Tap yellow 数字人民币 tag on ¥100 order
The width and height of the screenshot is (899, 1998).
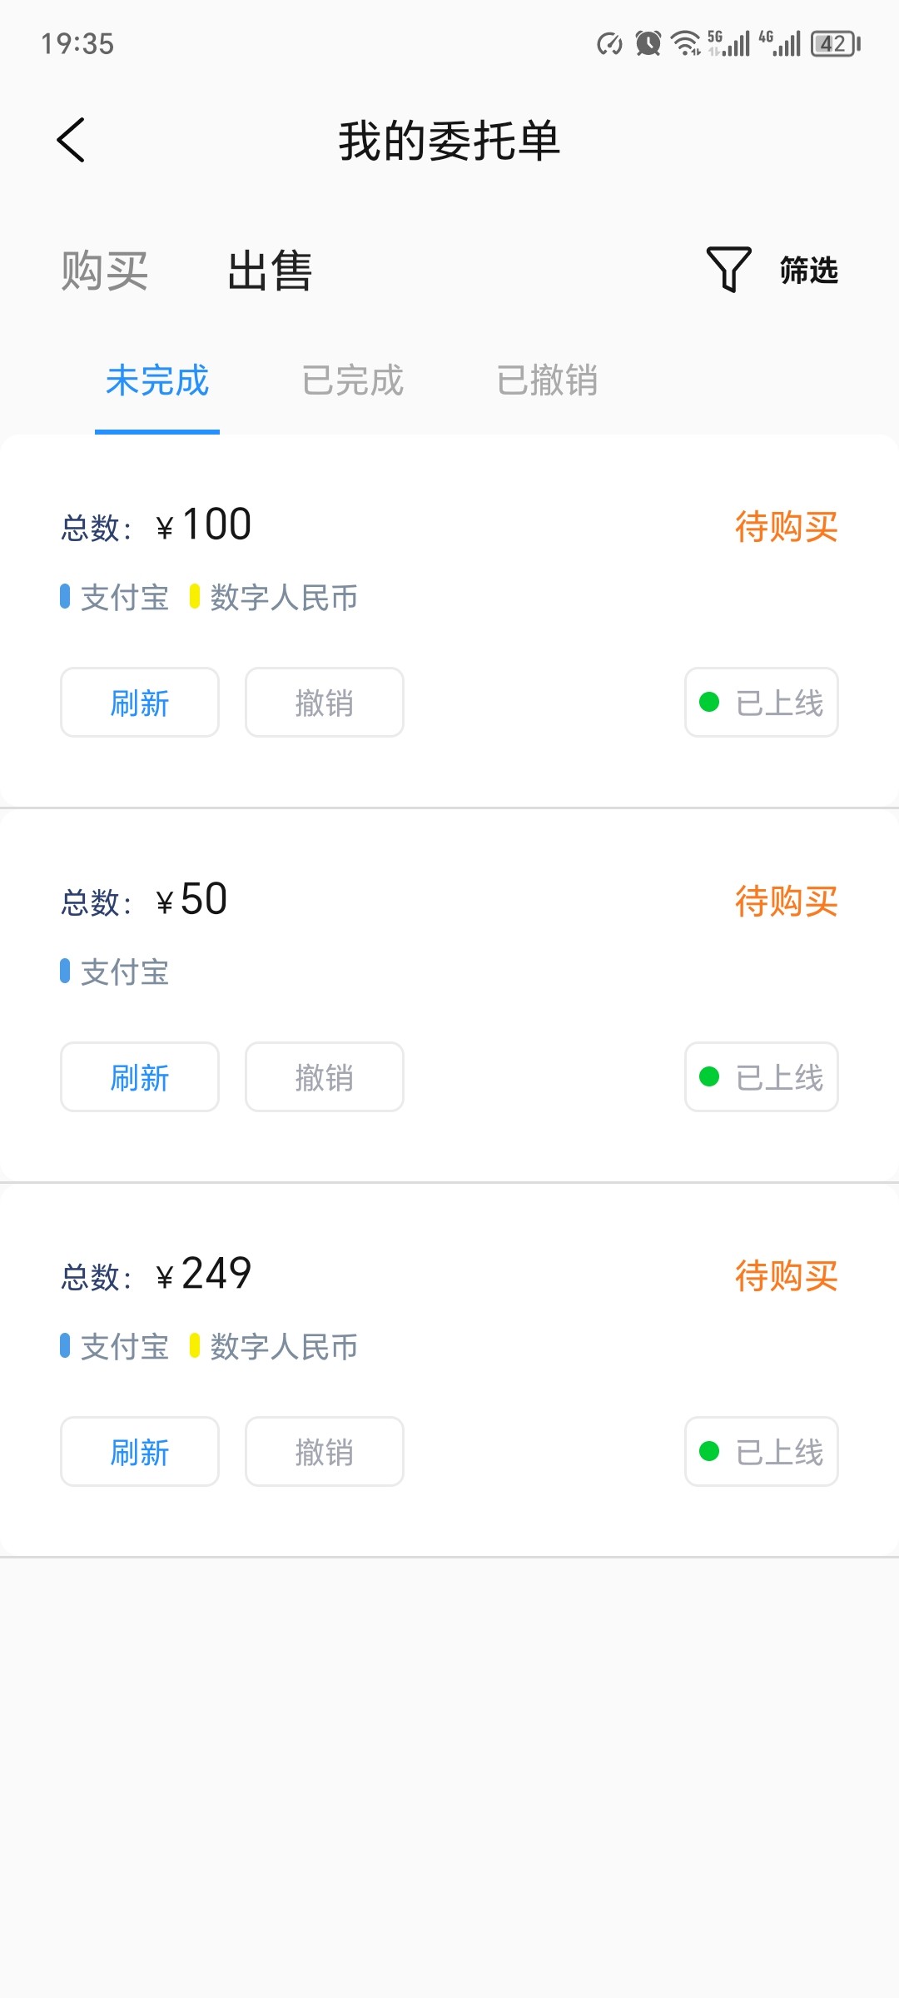275,598
